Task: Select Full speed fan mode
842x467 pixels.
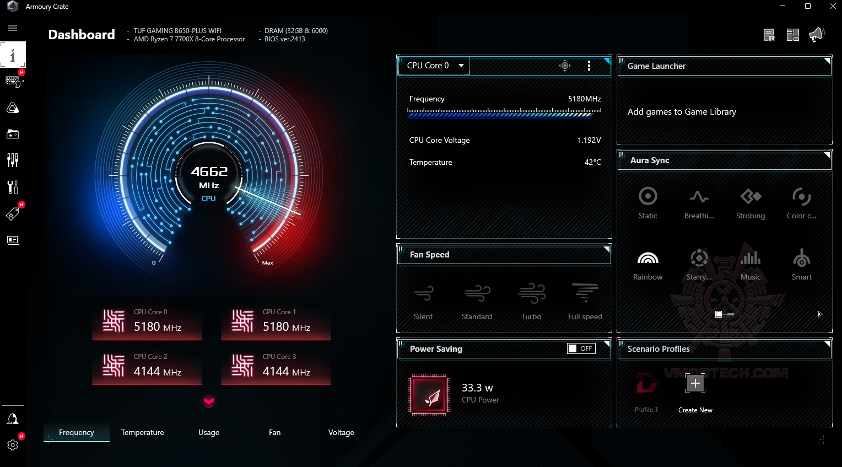Action: tap(585, 301)
